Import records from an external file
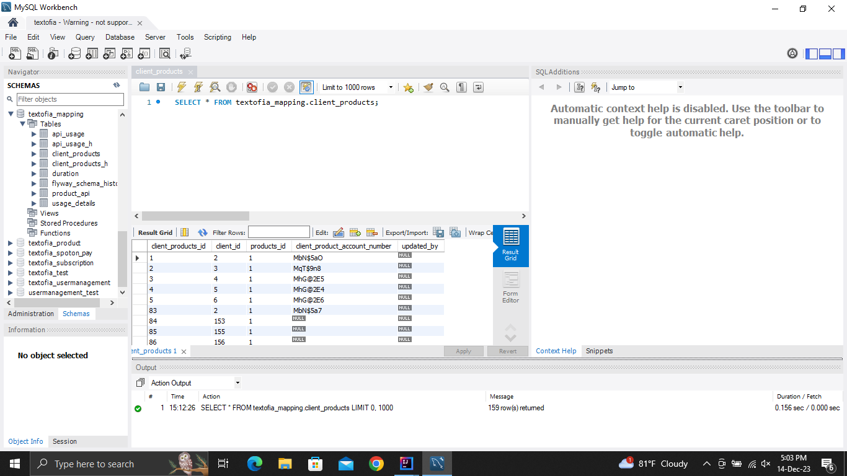 coord(455,232)
